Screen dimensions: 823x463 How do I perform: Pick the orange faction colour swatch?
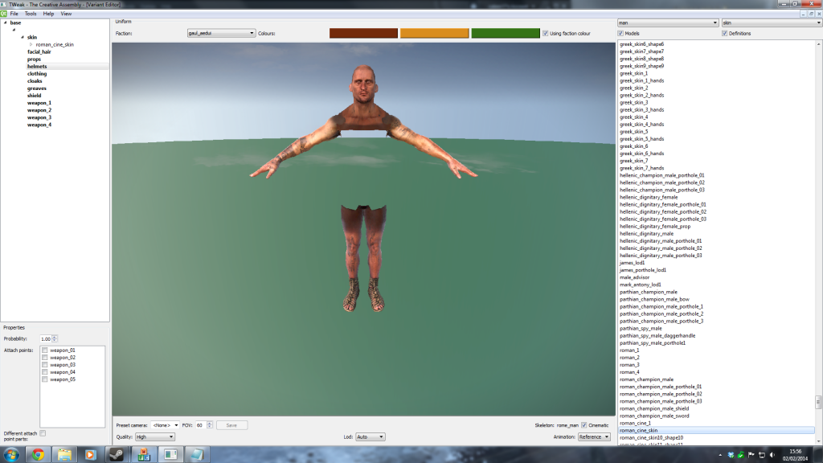click(x=434, y=33)
